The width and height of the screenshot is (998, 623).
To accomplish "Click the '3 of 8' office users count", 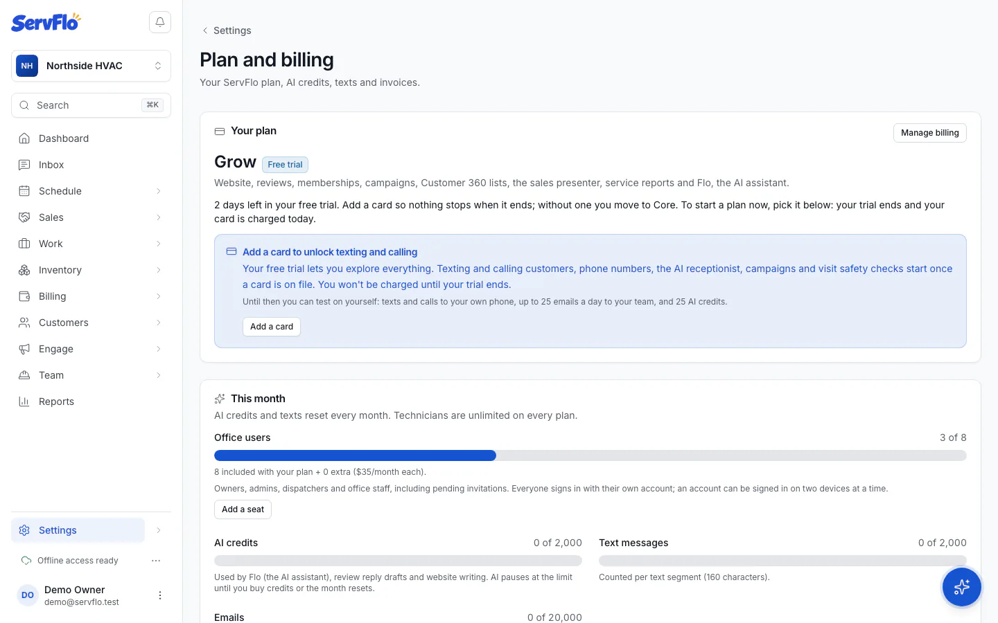I will [953, 437].
